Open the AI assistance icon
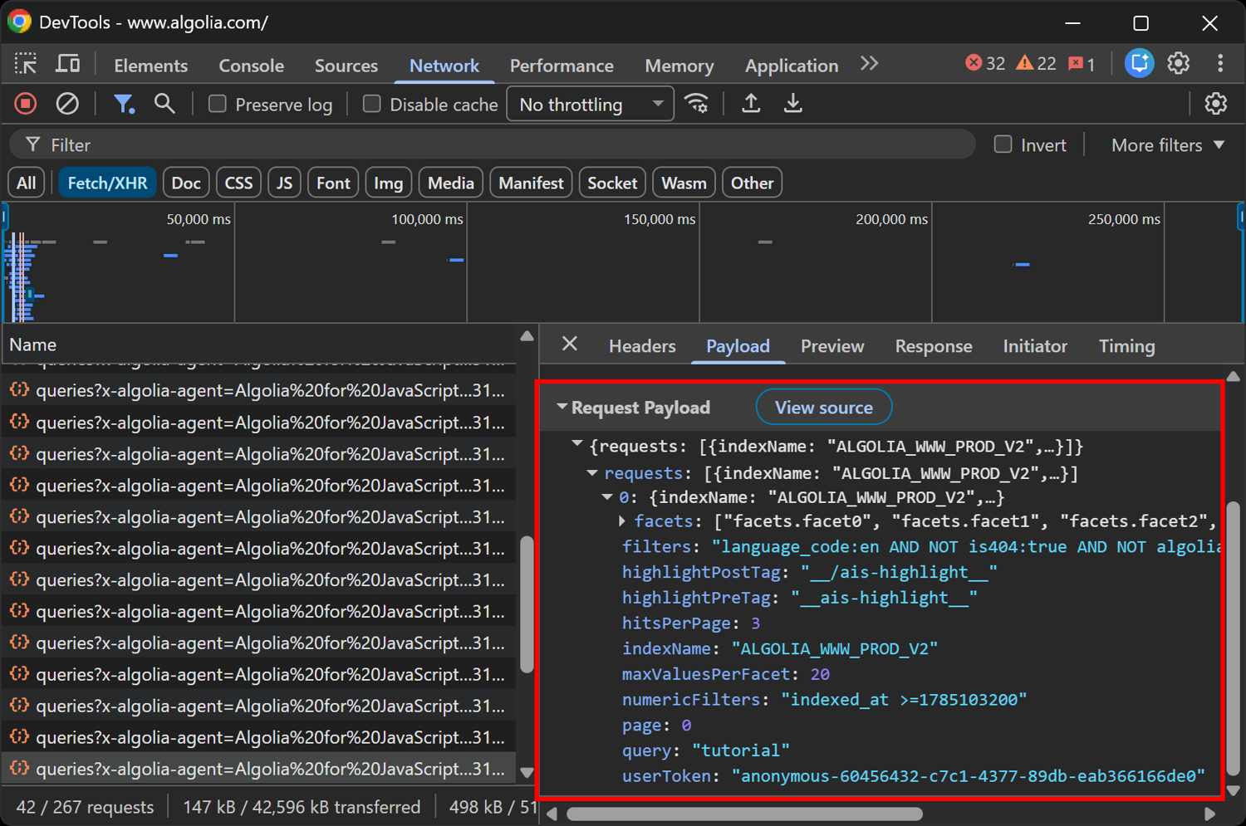The height and width of the screenshot is (826, 1246). (x=1139, y=64)
